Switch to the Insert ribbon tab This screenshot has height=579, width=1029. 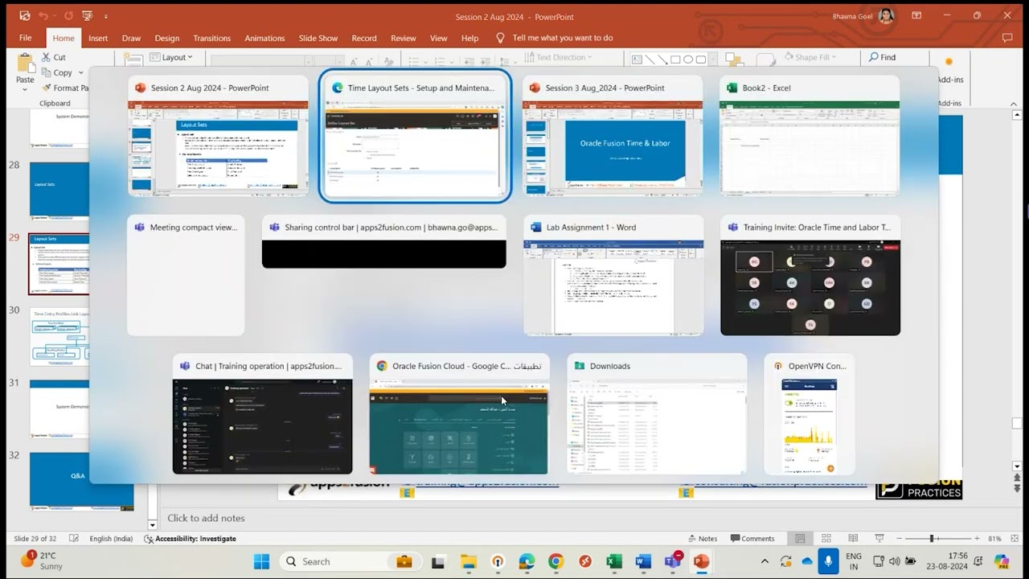pos(98,38)
